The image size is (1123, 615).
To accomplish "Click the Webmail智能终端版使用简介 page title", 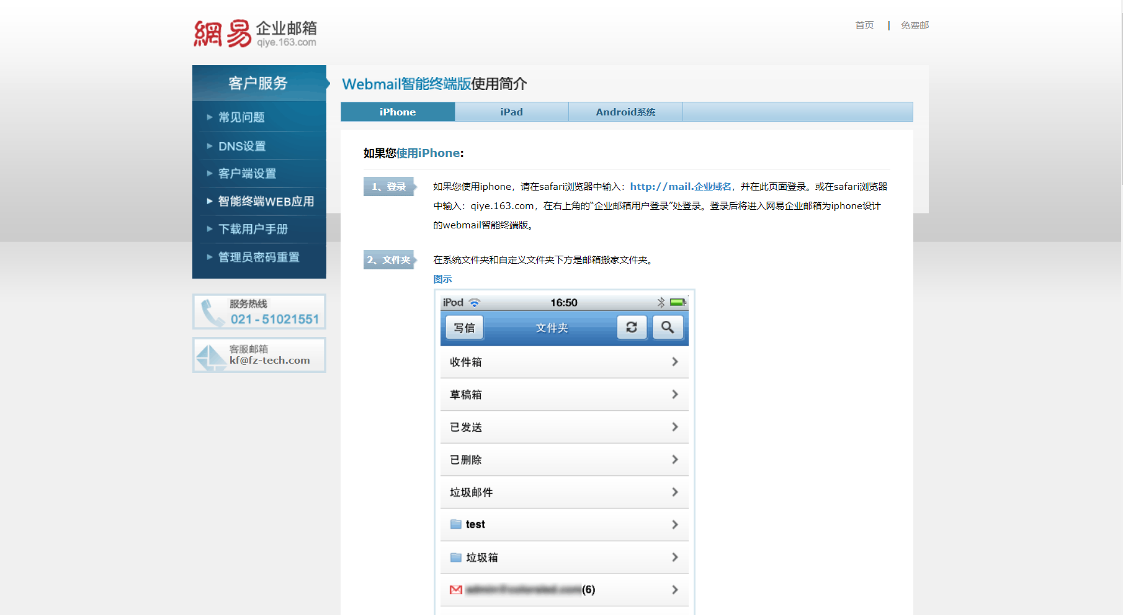I will (434, 84).
